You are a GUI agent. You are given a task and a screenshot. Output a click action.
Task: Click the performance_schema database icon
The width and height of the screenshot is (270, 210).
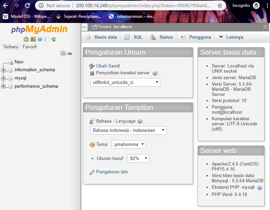10,86
